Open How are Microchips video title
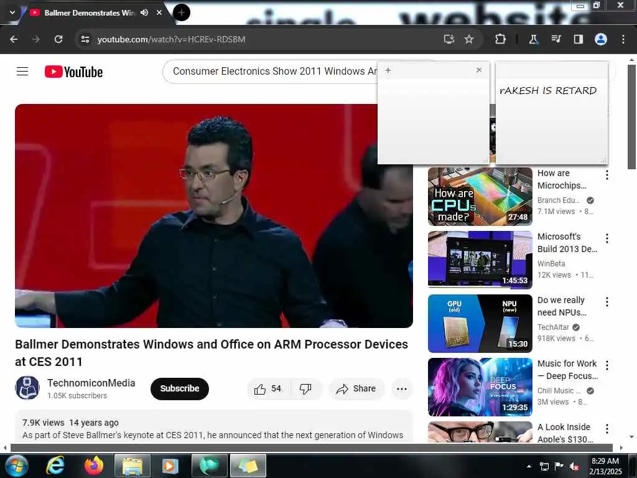This screenshot has width=637, height=478. 562,179
